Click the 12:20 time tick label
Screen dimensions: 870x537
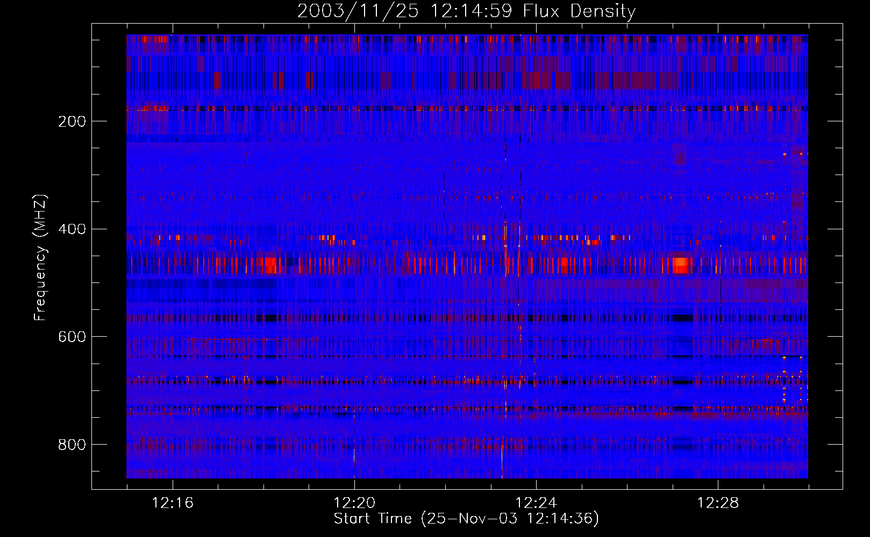coord(354,503)
